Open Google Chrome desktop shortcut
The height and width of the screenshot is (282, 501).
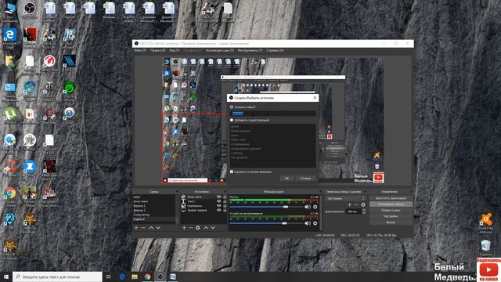pos(10,195)
